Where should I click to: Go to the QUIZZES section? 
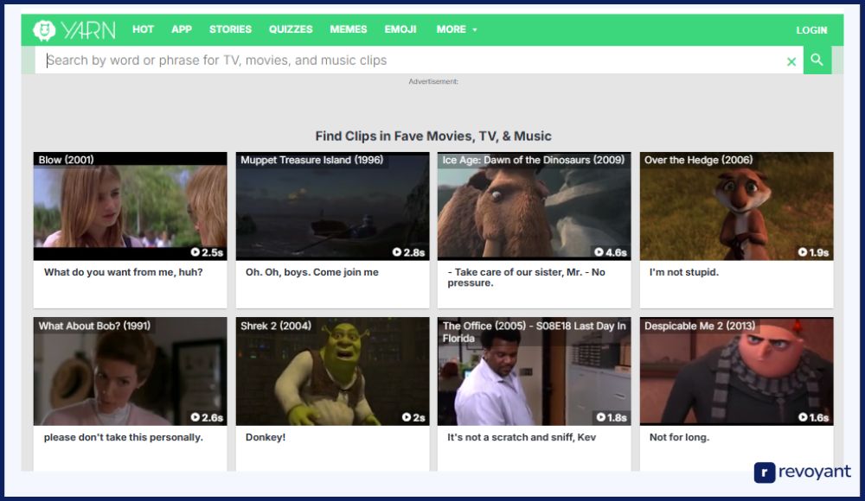(291, 29)
